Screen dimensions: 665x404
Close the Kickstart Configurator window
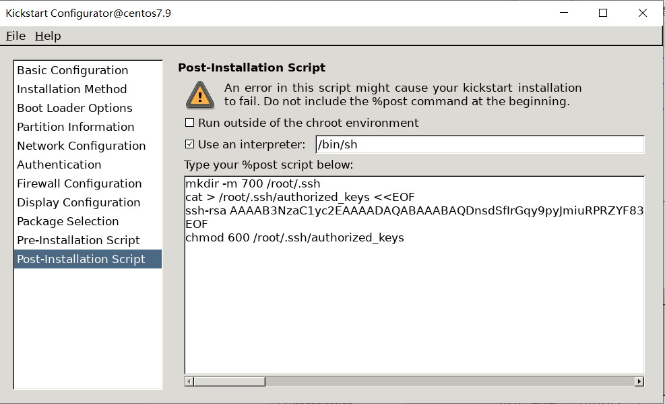tap(643, 13)
